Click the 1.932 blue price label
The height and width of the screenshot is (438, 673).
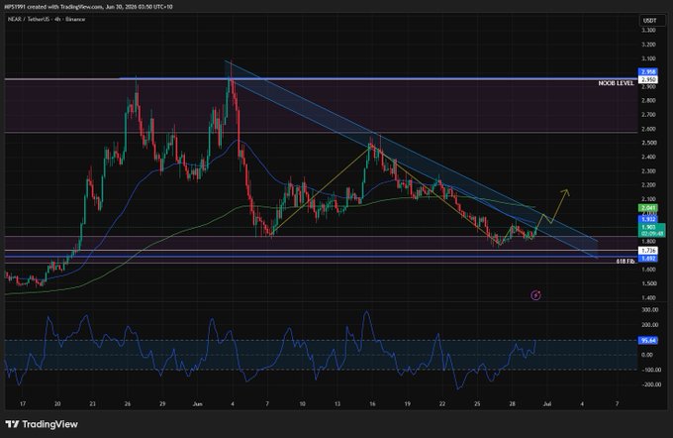click(647, 219)
